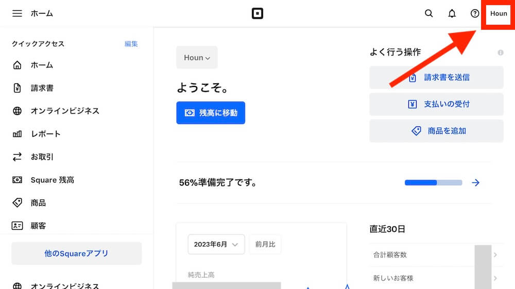
Task: Expand 新しいお客様 row chevron
Action: [495, 278]
